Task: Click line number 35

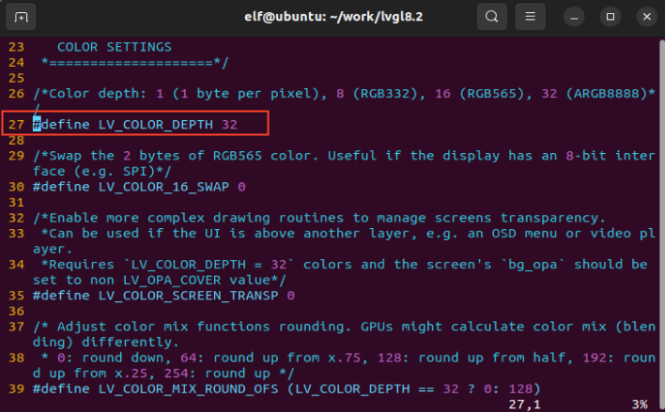Action: tap(17, 296)
